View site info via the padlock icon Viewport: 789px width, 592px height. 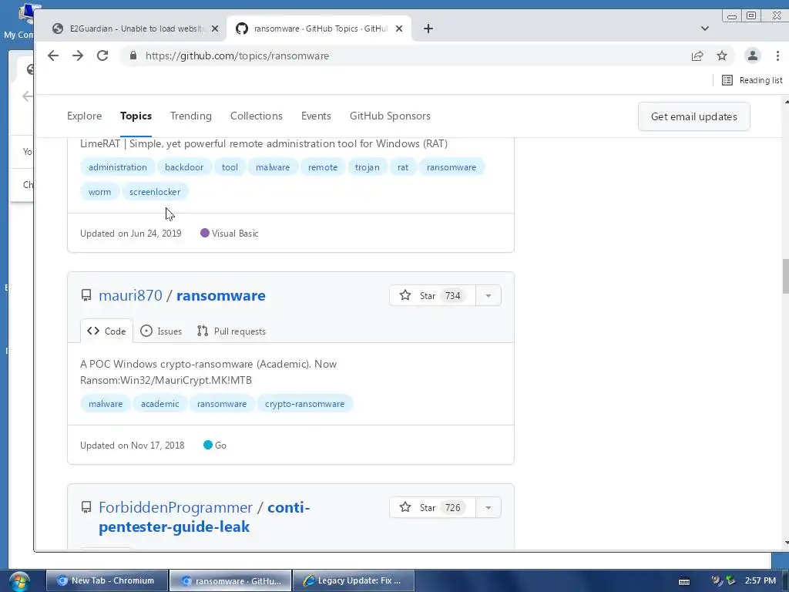tap(133, 55)
